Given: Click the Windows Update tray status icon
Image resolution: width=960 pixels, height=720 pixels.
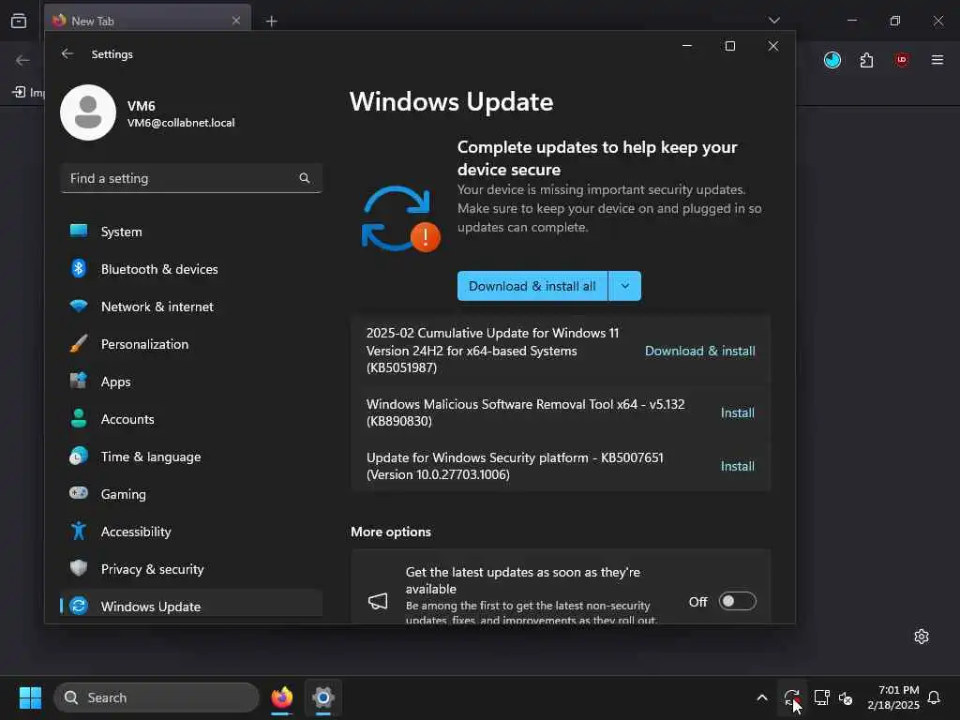Looking at the screenshot, I should click(791, 697).
